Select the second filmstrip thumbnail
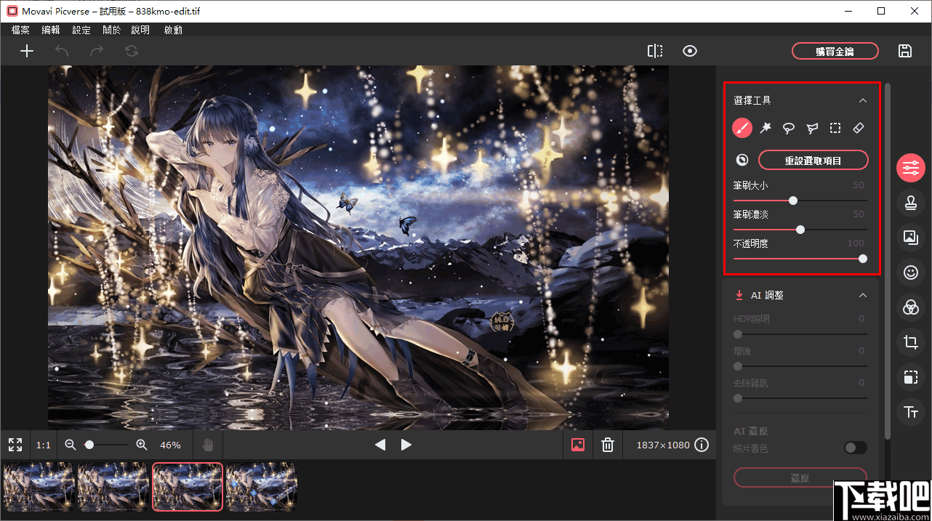The image size is (932, 521). [113, 487]
